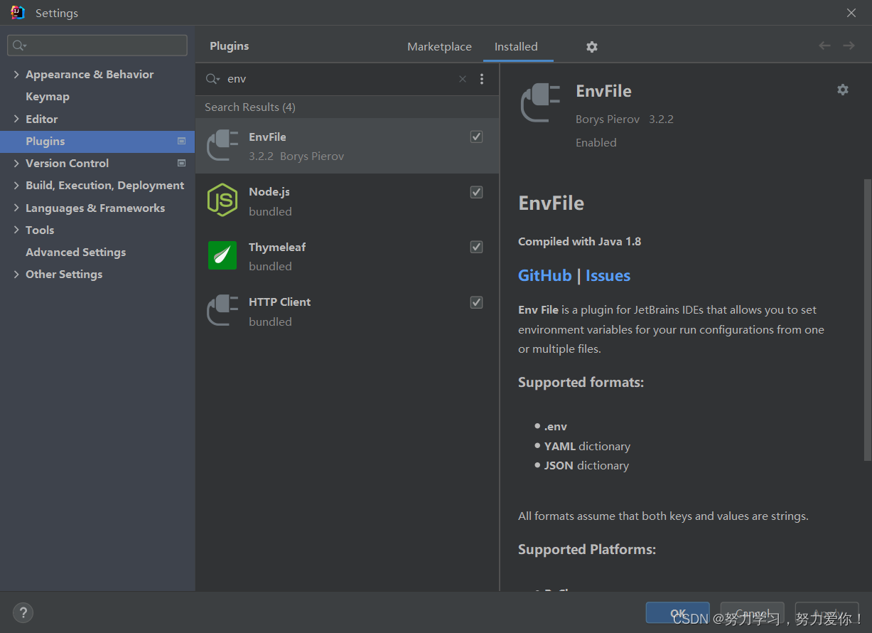Click the '.env' format bullet
The image size is (872, 633).
(x=556, y=426)
